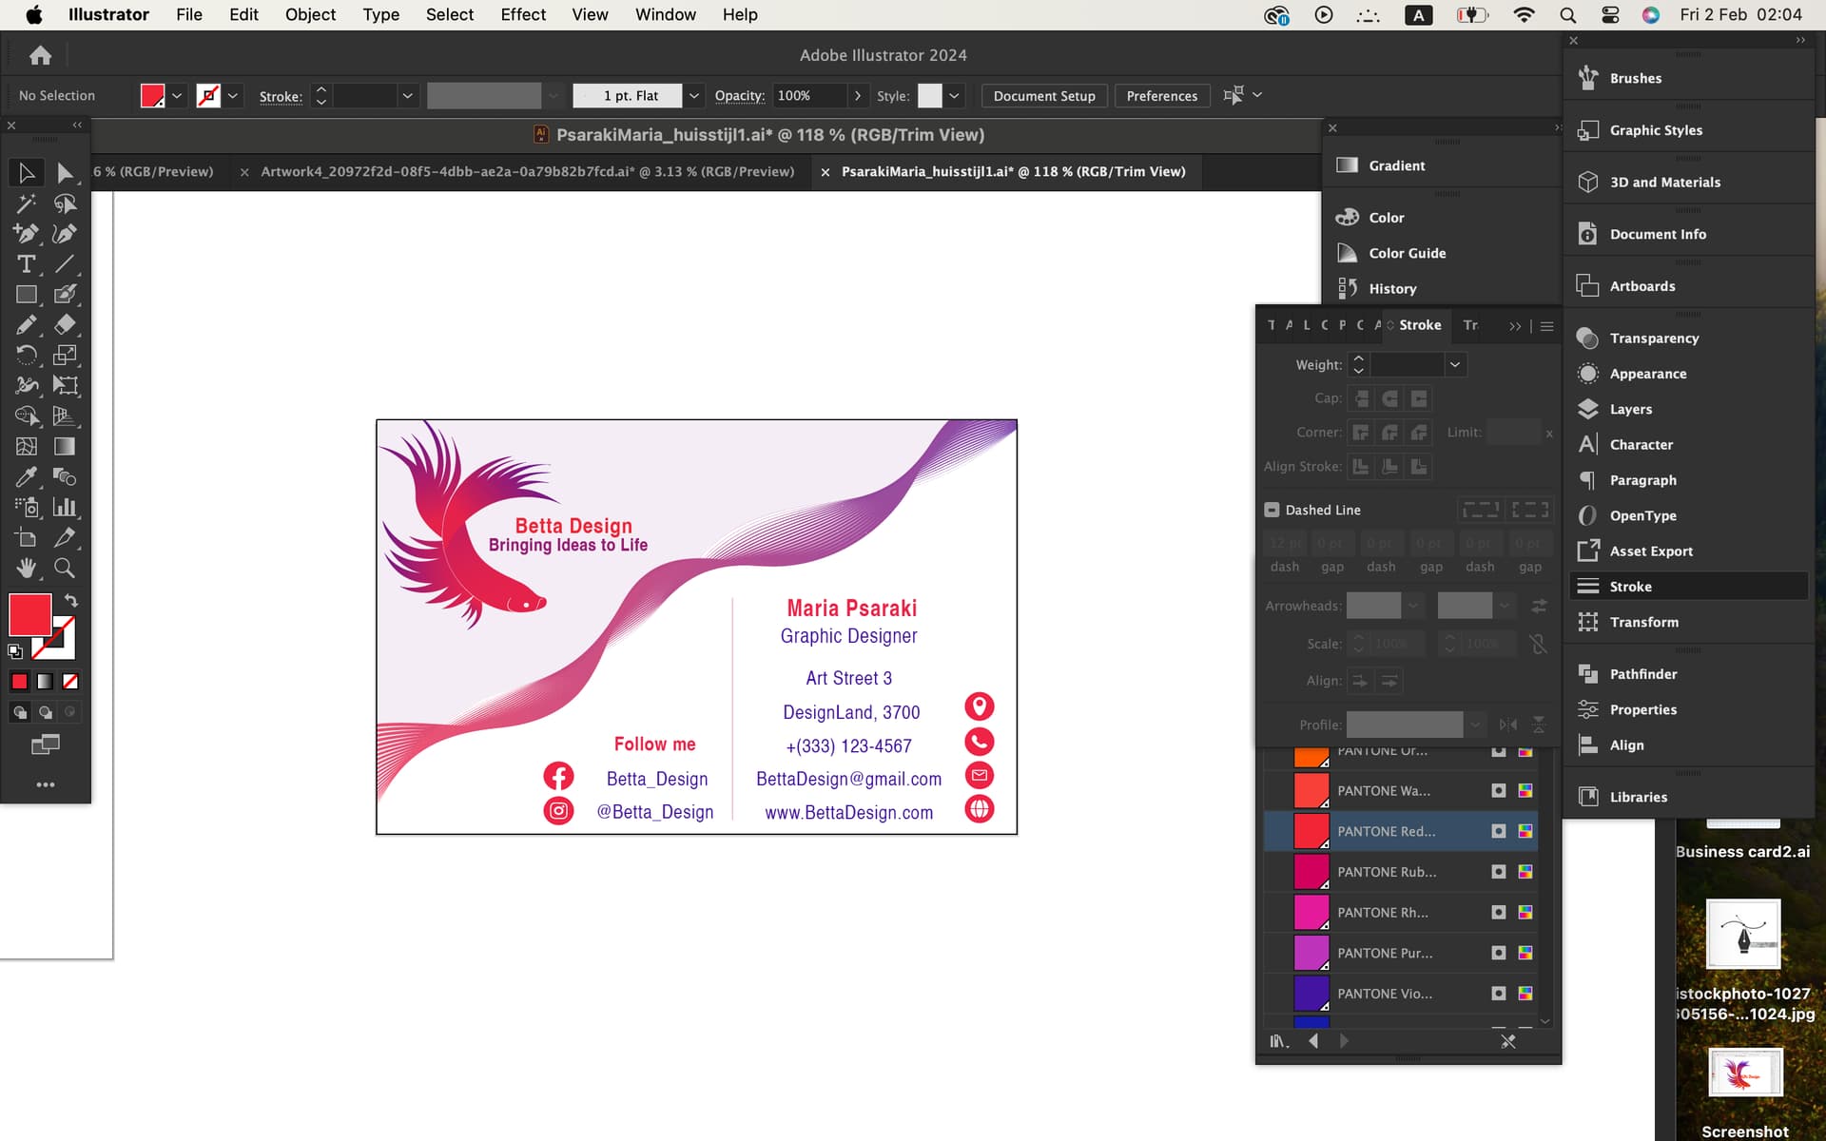Open Stroke panel options menu
Viewport: 1826px width, 1141px height.
coord(1547,326)
